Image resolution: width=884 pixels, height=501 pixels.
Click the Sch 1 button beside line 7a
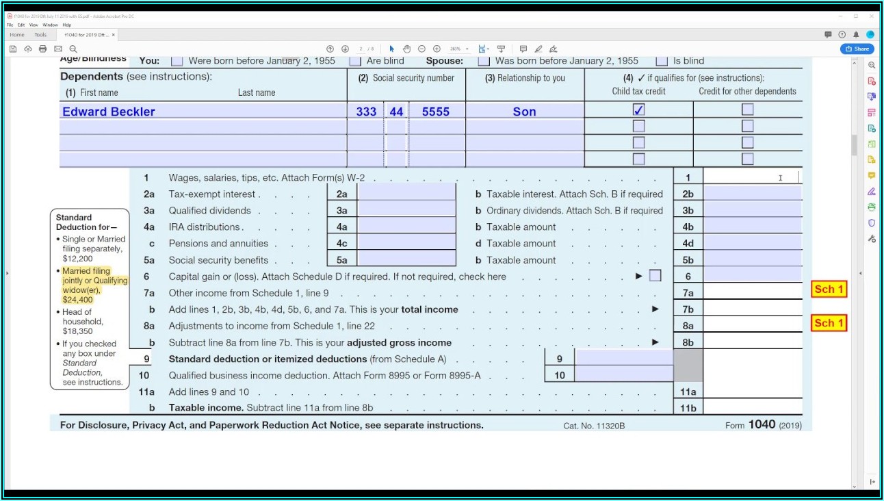(x=829, y=290)
